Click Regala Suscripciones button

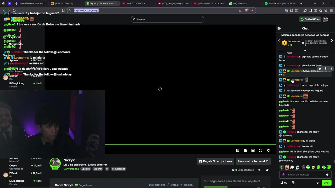click(x=216, y=161)
